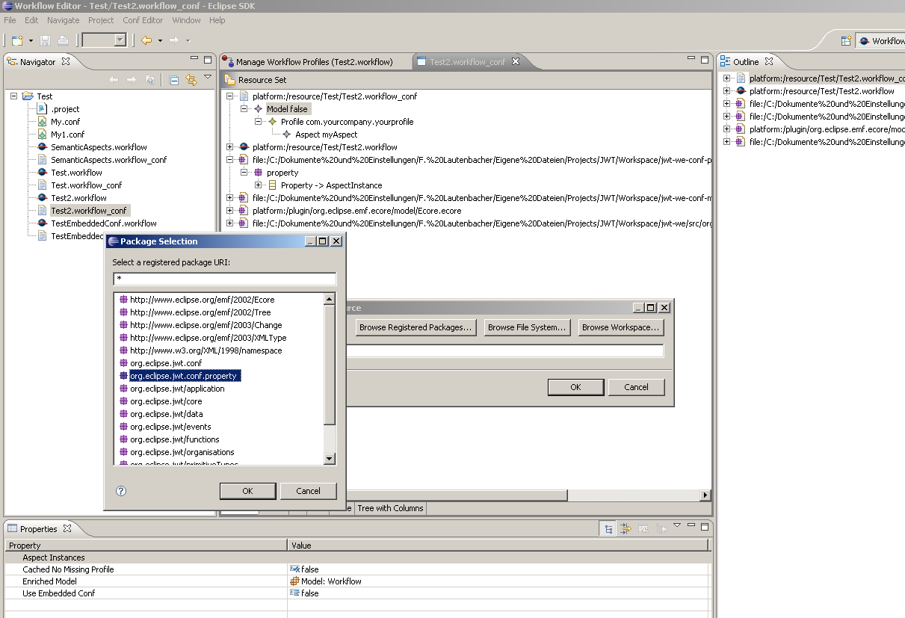Open the Window menu
This screenshot has width=905, height=618.
click(x=186, y=20)
